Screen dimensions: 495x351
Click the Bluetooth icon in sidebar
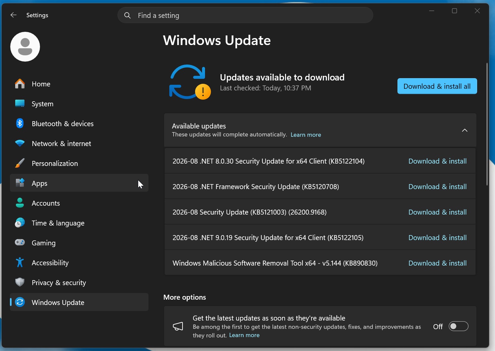(20, 124)
